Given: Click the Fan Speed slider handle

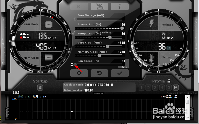Looking at the screenshot, I should pyautogui.click(x=75, y=65).
